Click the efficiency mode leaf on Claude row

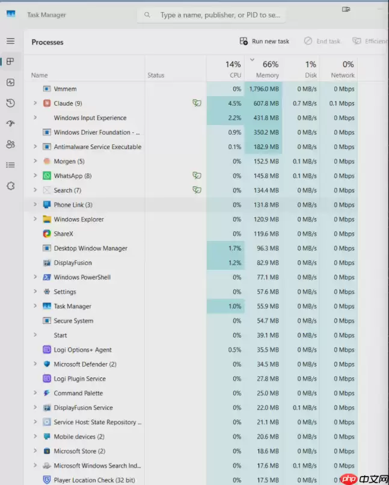pos(197,103)
